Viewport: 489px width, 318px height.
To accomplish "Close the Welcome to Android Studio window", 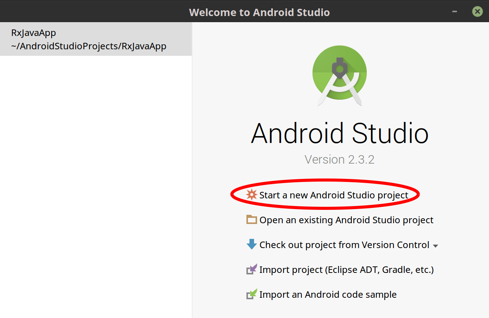I will pyautogui.click(x=477, y=11).
